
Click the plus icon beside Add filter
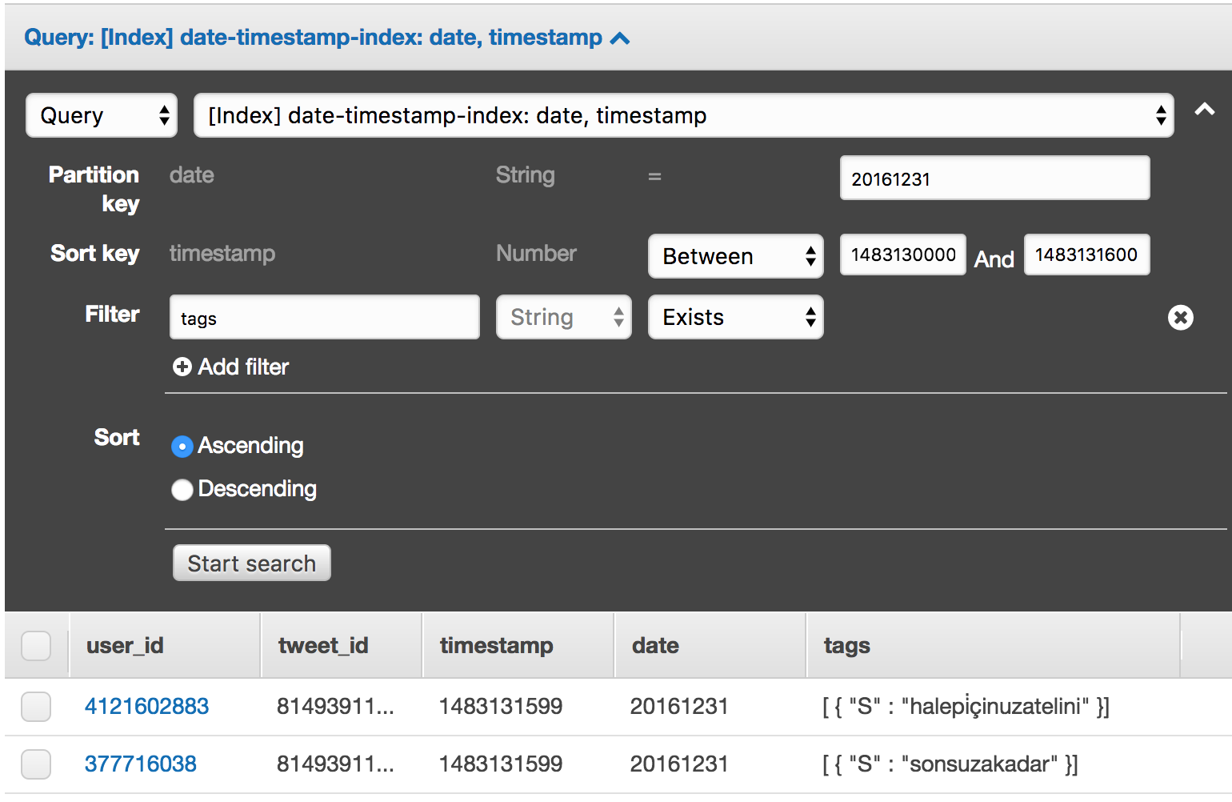pyautogui.click(x=182, y=367)
